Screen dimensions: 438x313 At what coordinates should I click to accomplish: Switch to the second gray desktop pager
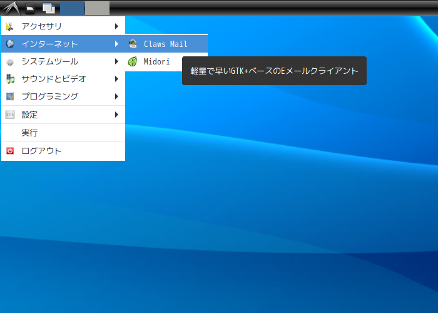[x=97, y=8]
